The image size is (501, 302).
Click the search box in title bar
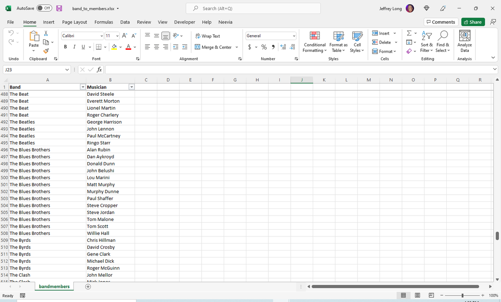[254, 8]
